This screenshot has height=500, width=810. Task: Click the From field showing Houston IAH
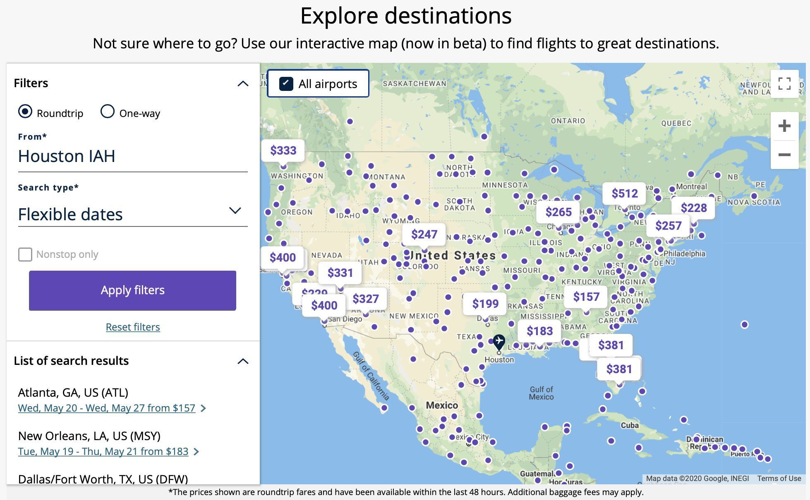[133, 156]
